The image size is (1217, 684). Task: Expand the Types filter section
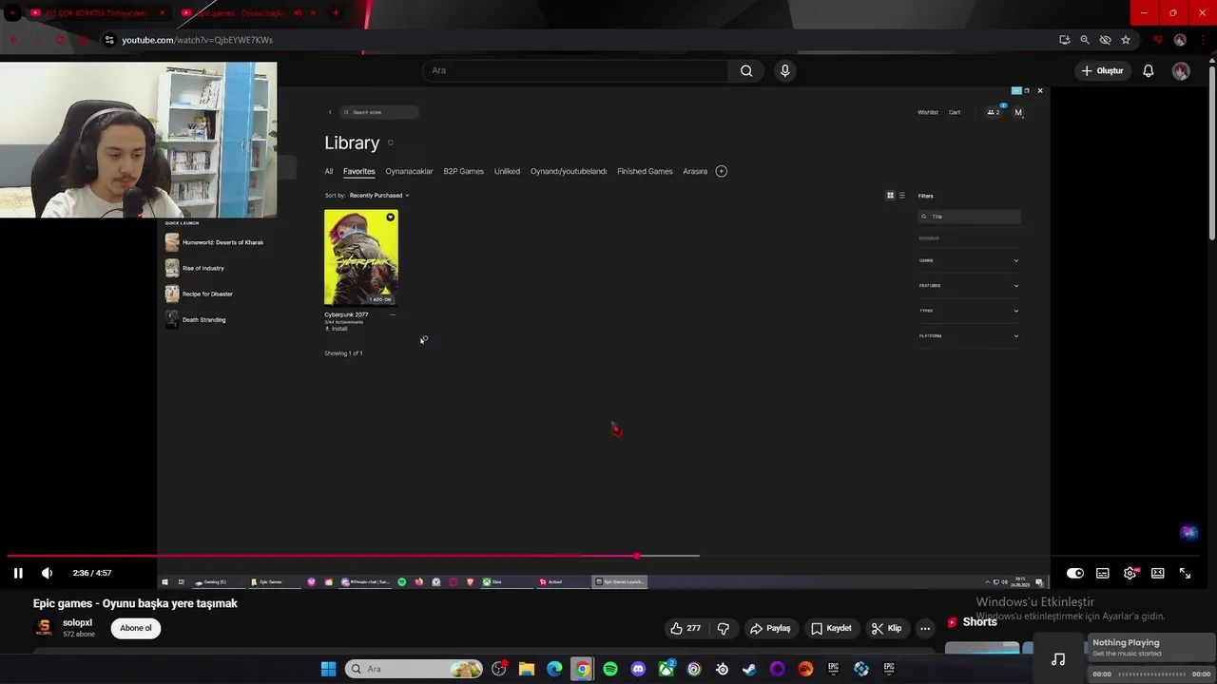(969, 311)
